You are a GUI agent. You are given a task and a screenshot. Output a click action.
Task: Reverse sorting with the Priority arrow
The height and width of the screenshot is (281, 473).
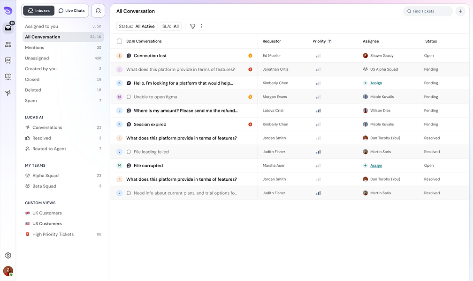click(x=330, y=41)
